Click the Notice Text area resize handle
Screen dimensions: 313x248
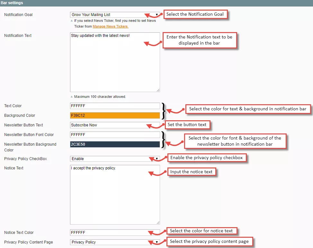point(158,222)
